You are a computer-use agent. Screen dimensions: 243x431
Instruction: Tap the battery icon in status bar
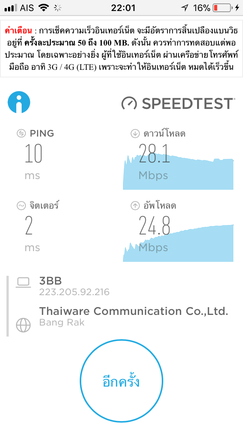coord(222,8)
